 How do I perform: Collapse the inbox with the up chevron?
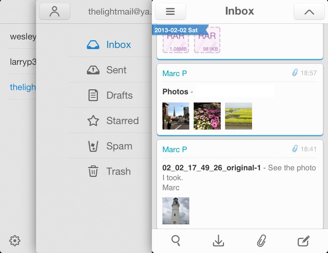point(309,12)
